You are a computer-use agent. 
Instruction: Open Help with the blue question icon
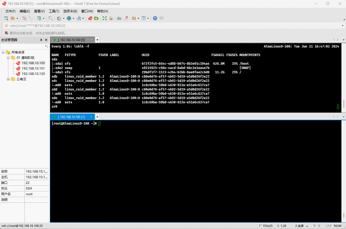(155, 18)
